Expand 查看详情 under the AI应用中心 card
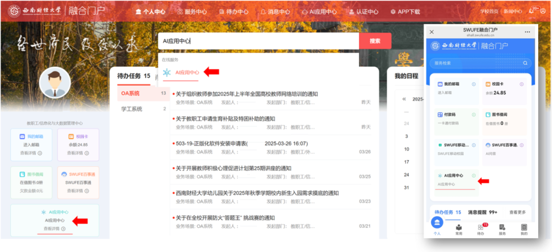Image resolution: width=552 pixels, height=252 pixels. coord(54,229)
